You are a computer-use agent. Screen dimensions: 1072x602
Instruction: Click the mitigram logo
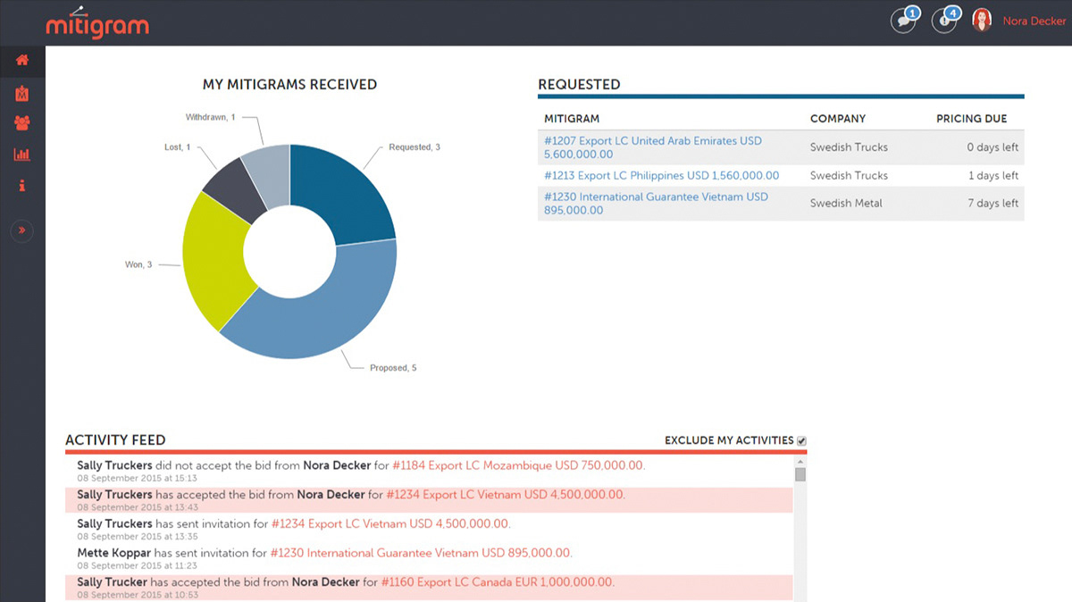(x=97, y=23)
